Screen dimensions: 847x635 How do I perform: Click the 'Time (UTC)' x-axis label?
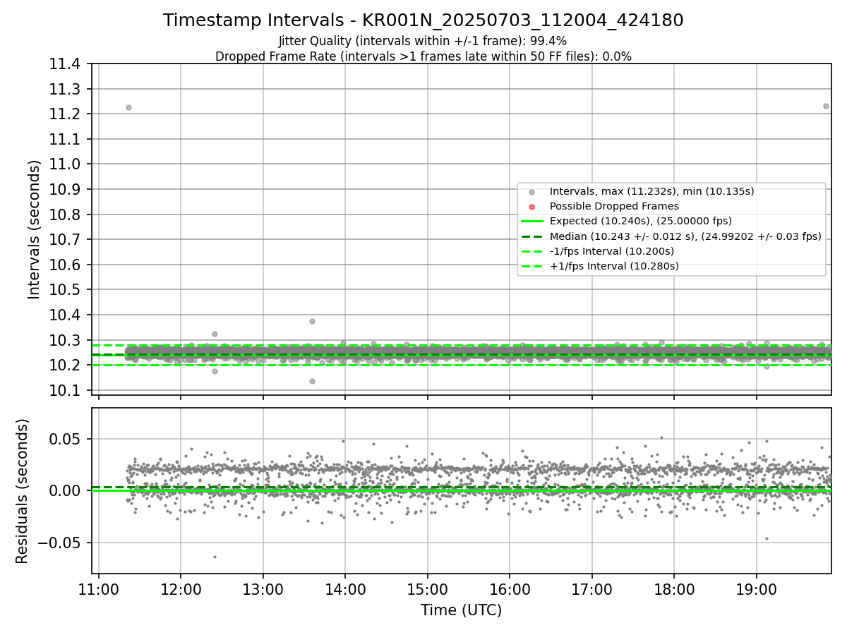pos(461,610)
